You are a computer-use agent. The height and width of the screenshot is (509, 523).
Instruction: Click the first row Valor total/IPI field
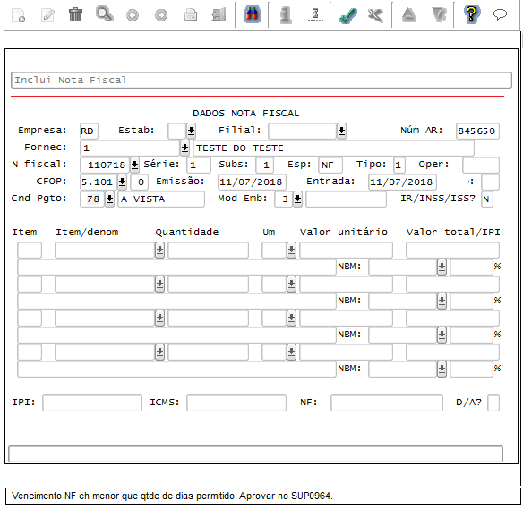pyautogui.click(x=452, y=250)
